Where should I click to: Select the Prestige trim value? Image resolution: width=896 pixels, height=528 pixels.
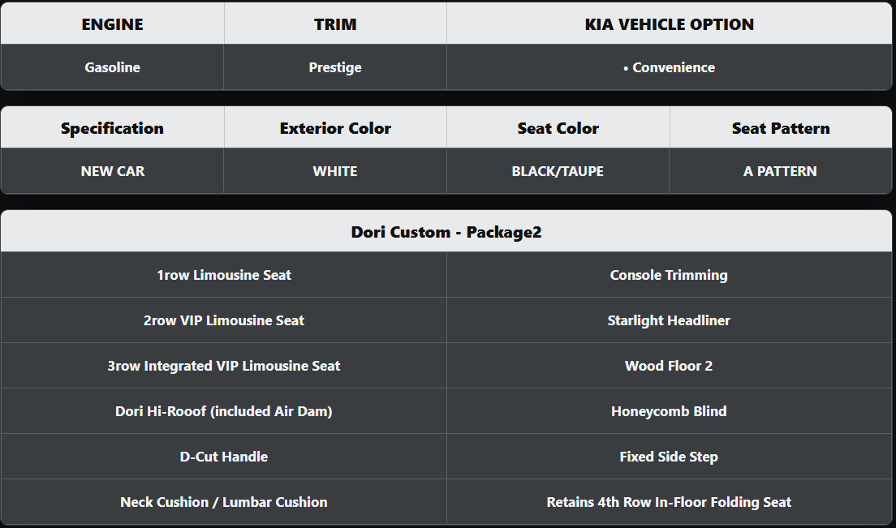[x=335, y=67]
